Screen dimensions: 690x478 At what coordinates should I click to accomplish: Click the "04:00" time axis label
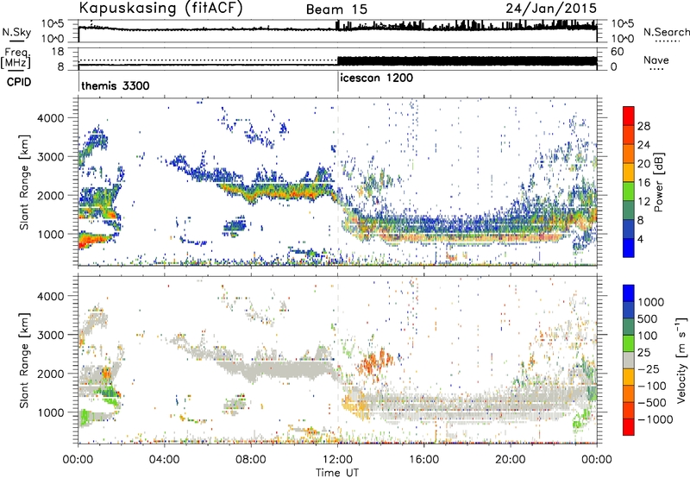click(165, 460)
